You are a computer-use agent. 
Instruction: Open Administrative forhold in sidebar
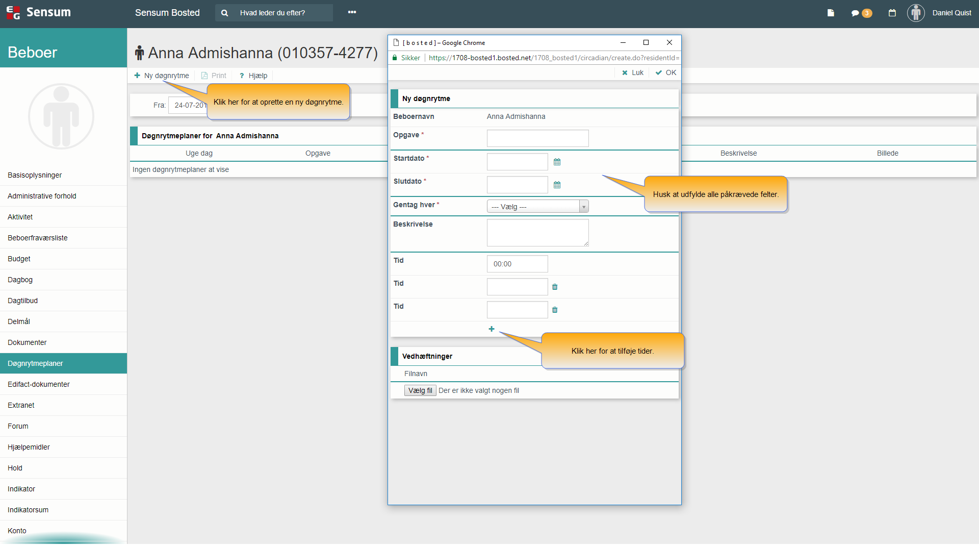[63, 196]
